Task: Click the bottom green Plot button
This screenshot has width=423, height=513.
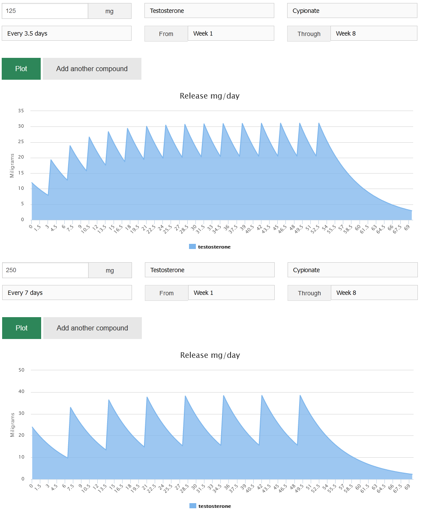Action: pyautogui.click(x=21, y=328)
